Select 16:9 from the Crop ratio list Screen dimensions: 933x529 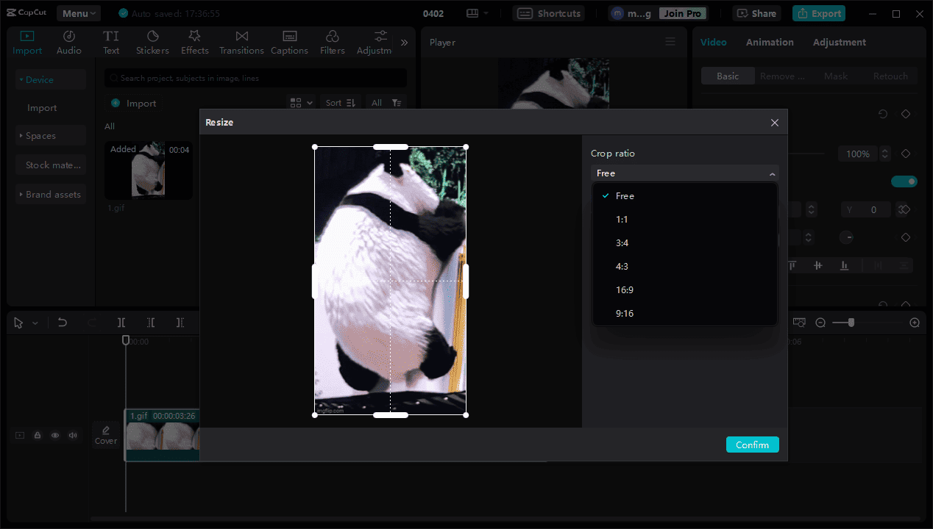click(x=625, y=289)
